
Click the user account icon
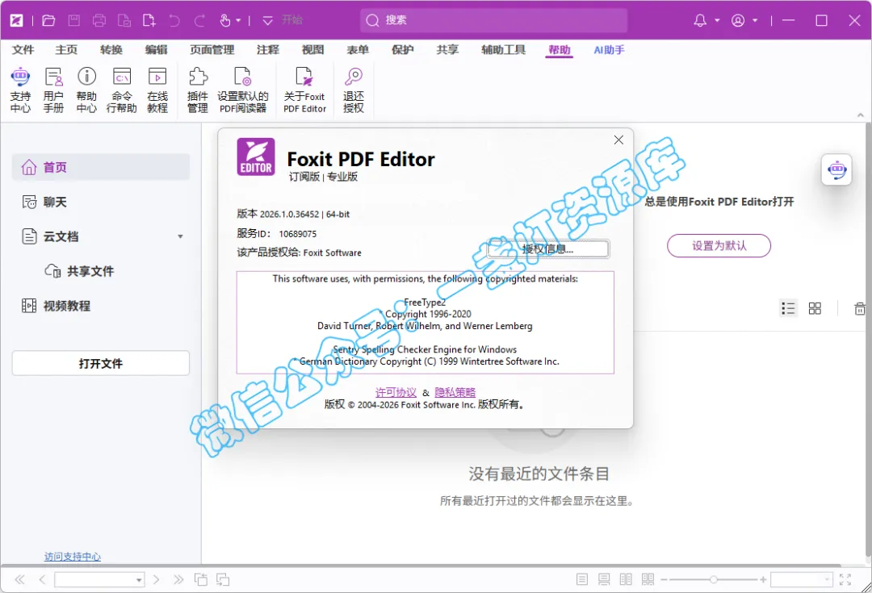738,20
